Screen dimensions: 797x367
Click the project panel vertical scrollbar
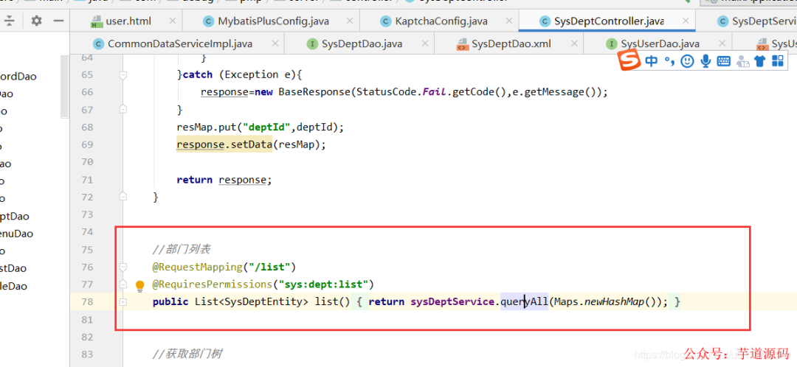click(x=64, y=86)
